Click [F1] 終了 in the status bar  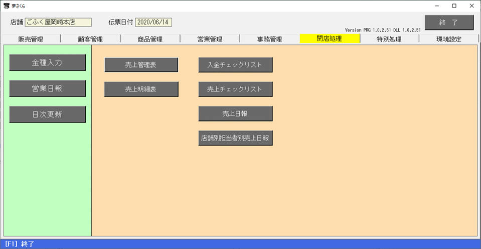pyautogui.click(x=20, y=244)
